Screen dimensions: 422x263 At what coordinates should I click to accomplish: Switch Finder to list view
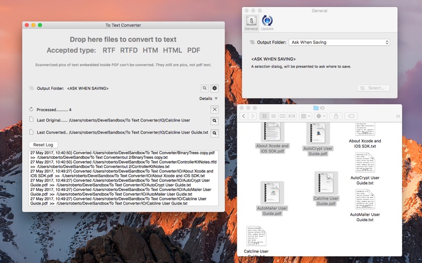pyautogui.click(x=273, y=116)
